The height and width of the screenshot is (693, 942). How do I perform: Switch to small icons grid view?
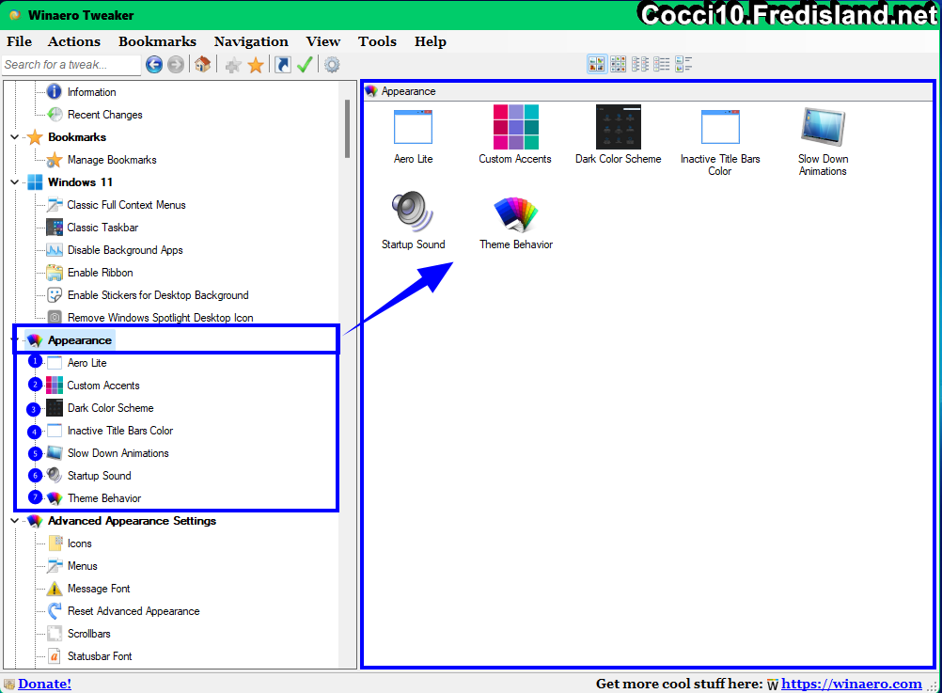coord(619,64)
